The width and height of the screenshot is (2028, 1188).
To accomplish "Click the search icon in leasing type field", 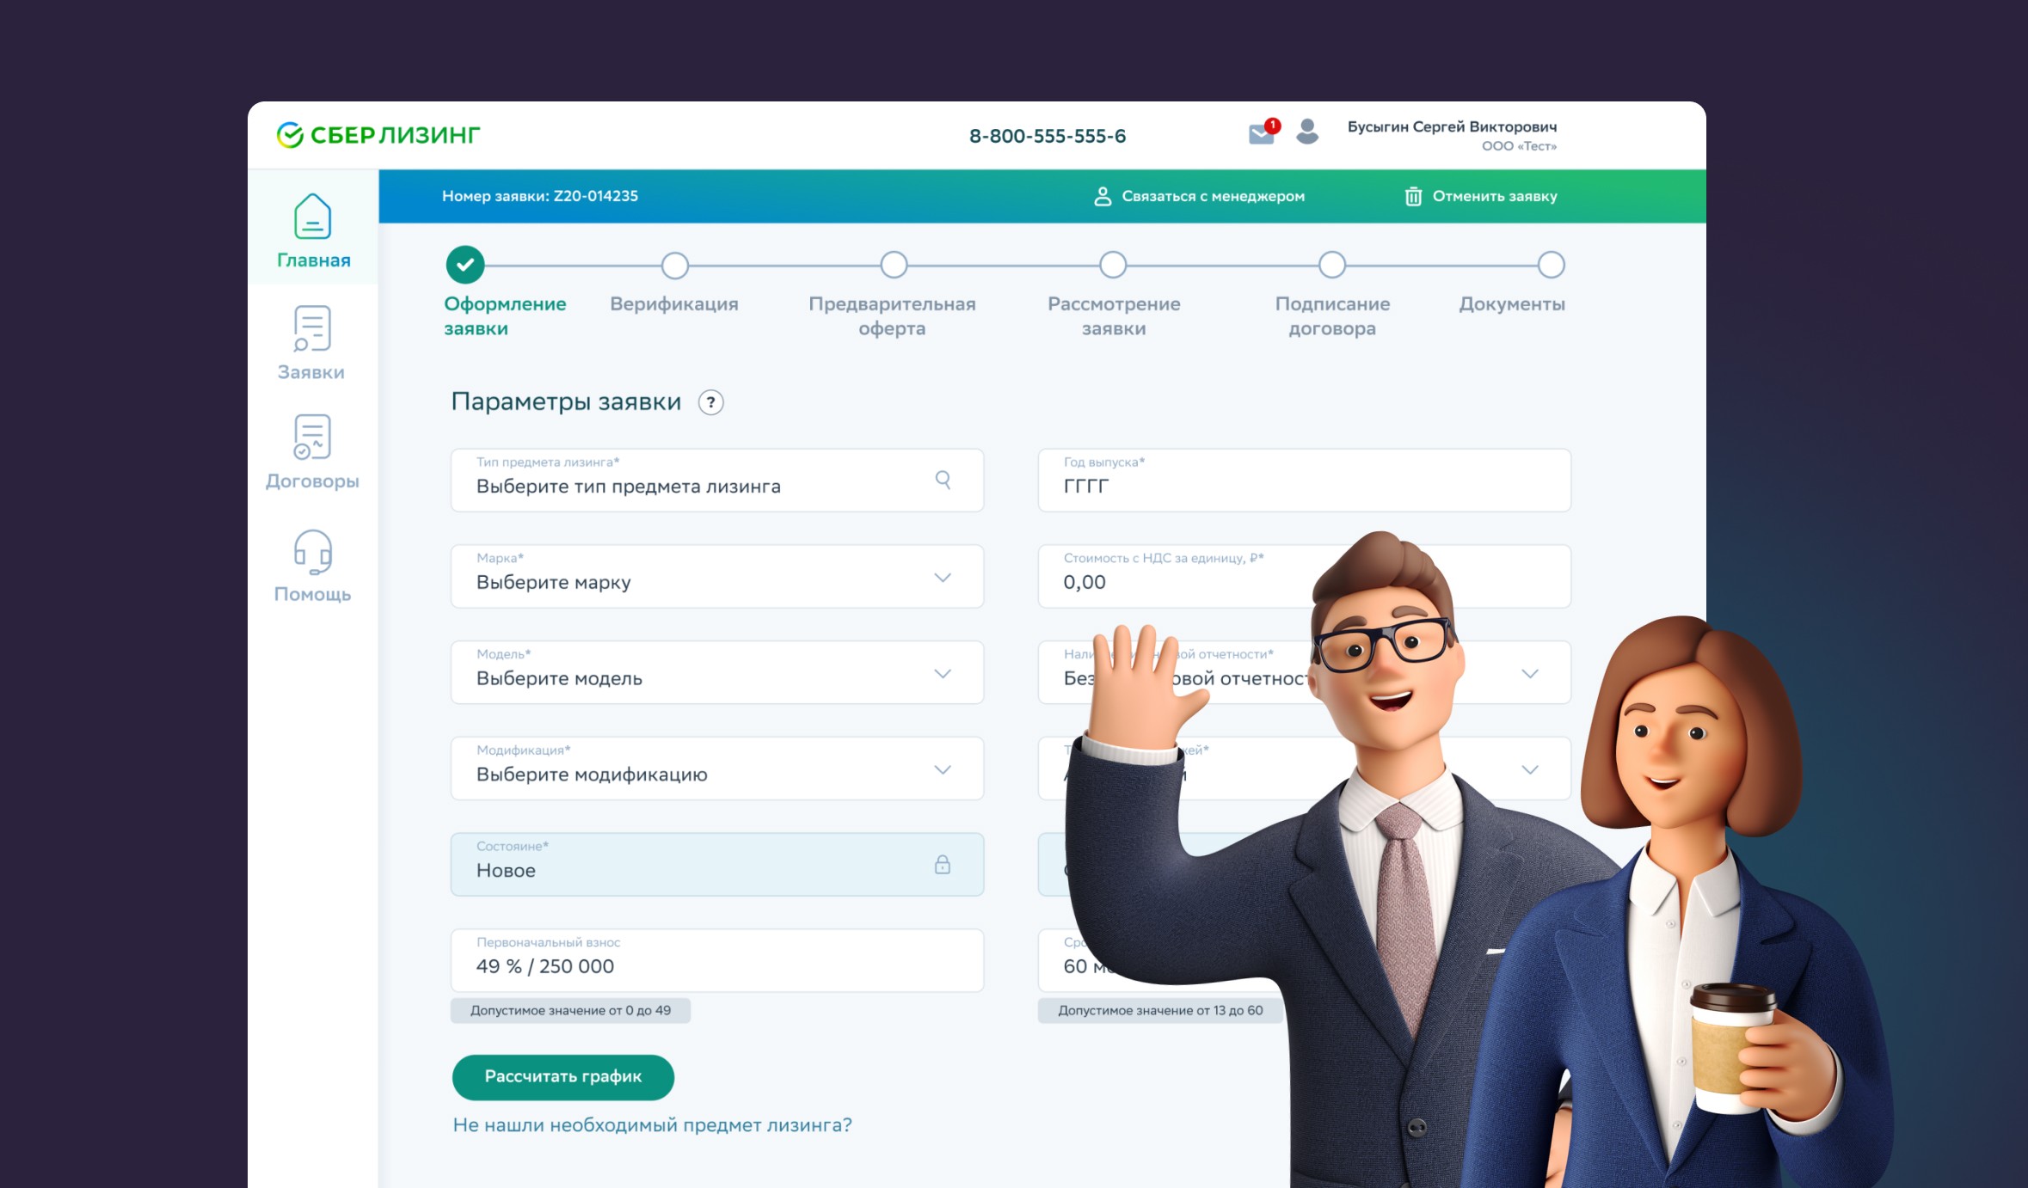I will click(943, 480).
